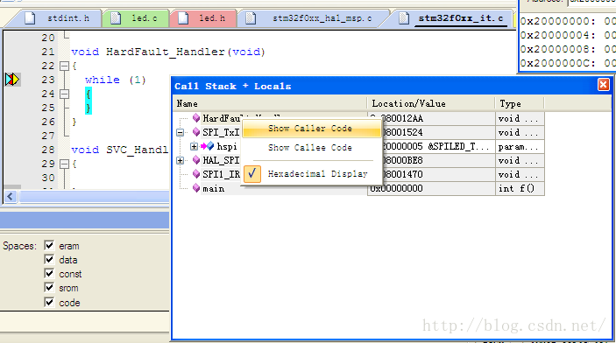The width and height of the screenshot is (616, 343).
Task: Click the main function diamond icon
Action: [196, 188]
